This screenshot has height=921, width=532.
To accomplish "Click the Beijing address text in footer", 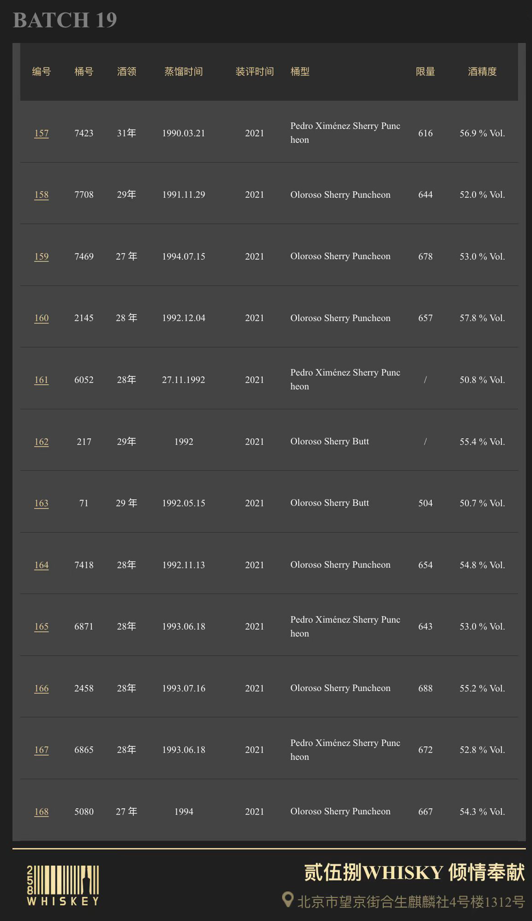I will (x=411, y=901).
